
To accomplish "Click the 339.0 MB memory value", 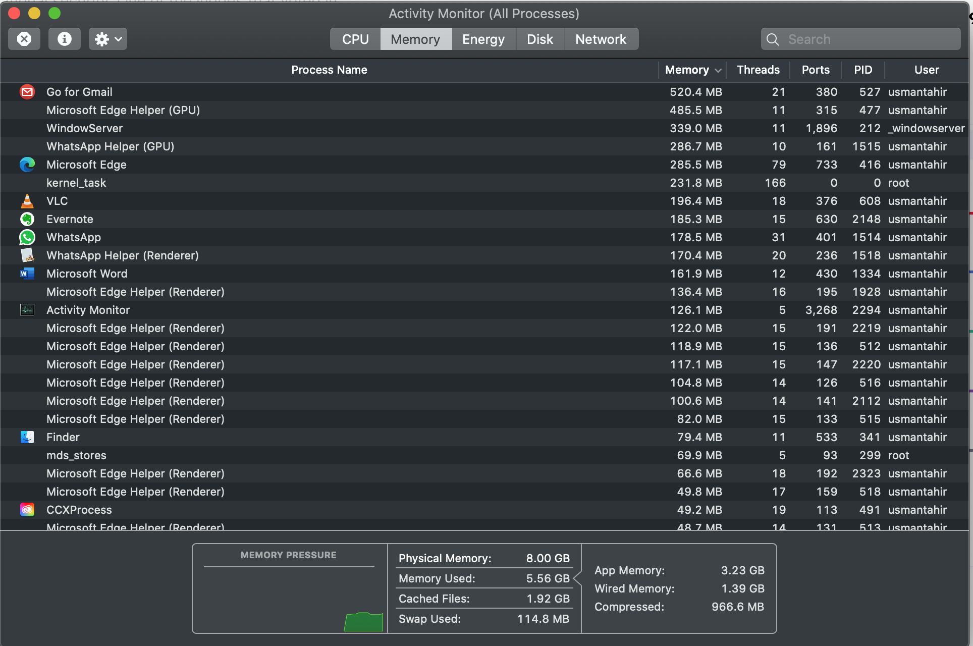I will tap(696, 128).
